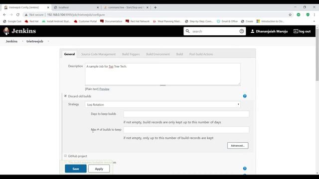Open Install Android Studio bookmark
The width and height of the screenshot is (319, 179).
coord(56,21)
